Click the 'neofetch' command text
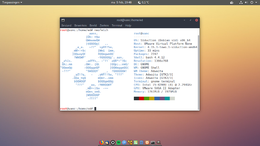 pyautogui.click(x=101, y=30)
